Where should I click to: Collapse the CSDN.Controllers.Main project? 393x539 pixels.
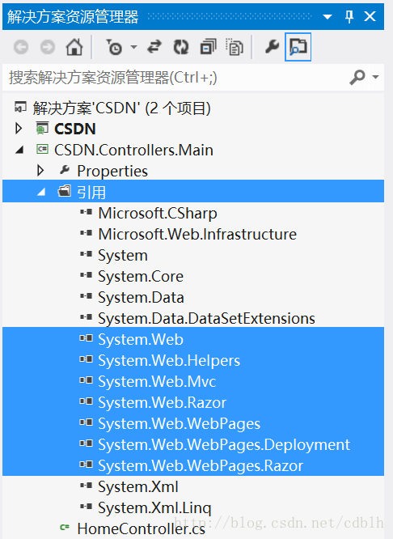(19, 150)
